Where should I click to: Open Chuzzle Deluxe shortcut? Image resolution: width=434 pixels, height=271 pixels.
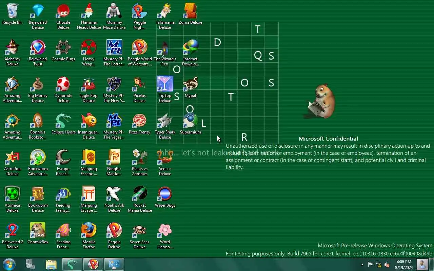point(63,16)
